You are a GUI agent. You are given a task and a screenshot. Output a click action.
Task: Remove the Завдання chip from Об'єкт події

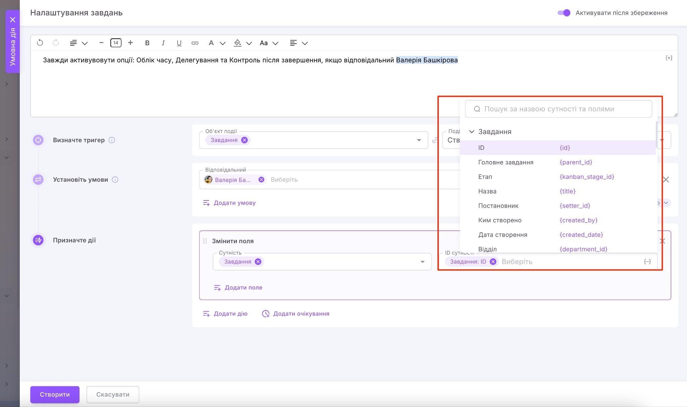pos(245,140)
